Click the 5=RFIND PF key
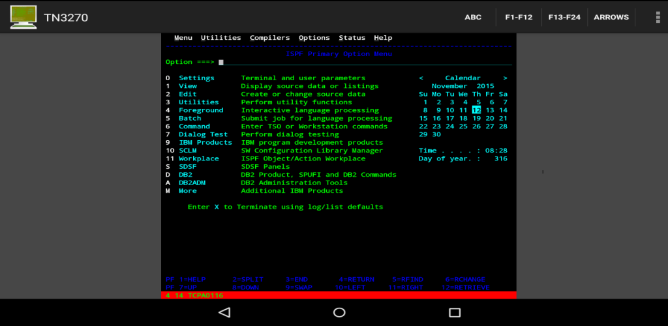Screen dimensions: 668x326 408,280
